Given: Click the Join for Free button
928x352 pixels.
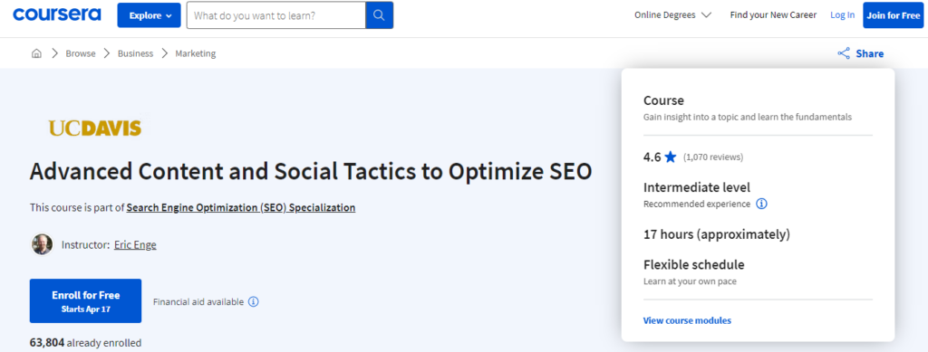Looking at the screenshot, I should (x=893, y=15).
